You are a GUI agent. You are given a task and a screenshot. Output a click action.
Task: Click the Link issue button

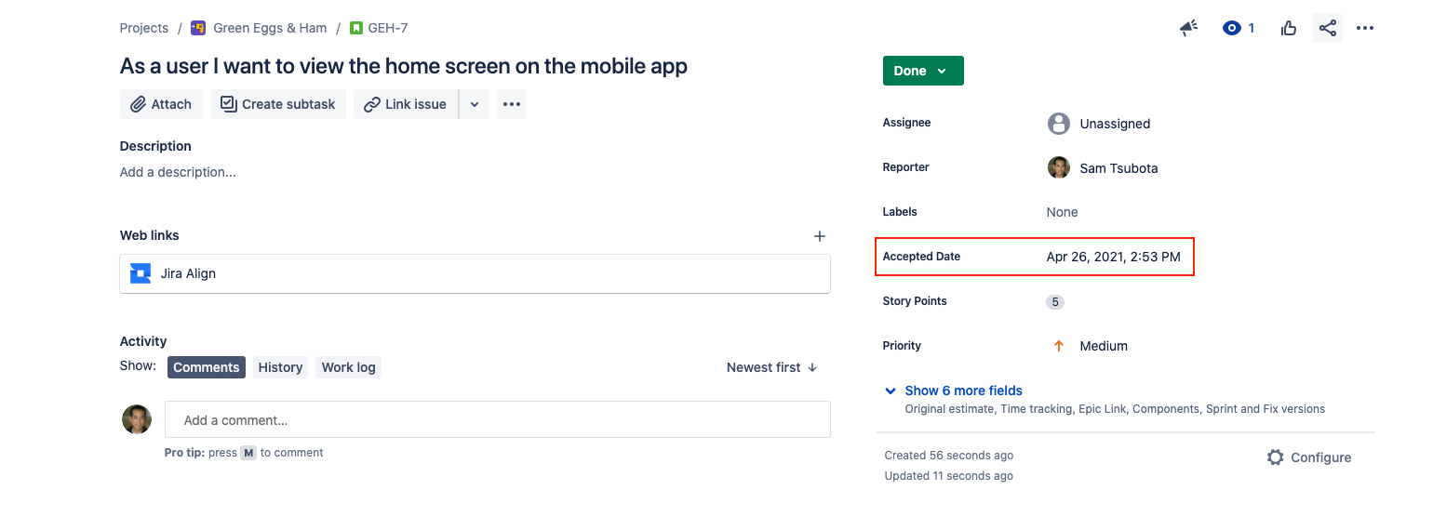[406, 104]
